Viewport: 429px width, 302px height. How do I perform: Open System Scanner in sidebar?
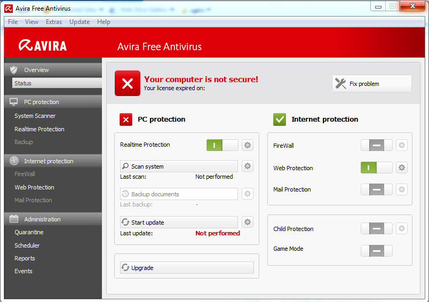35,116
